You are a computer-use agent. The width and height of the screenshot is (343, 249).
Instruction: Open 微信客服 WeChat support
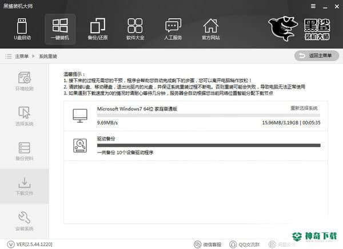point(208,244)
